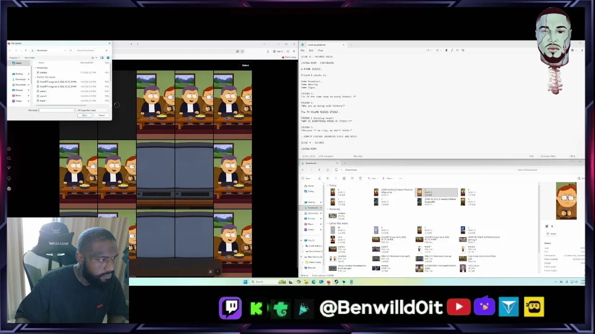This screenshot has height=334, width=595.
Task: Open a new browser tab with plus
Action: 138,44
